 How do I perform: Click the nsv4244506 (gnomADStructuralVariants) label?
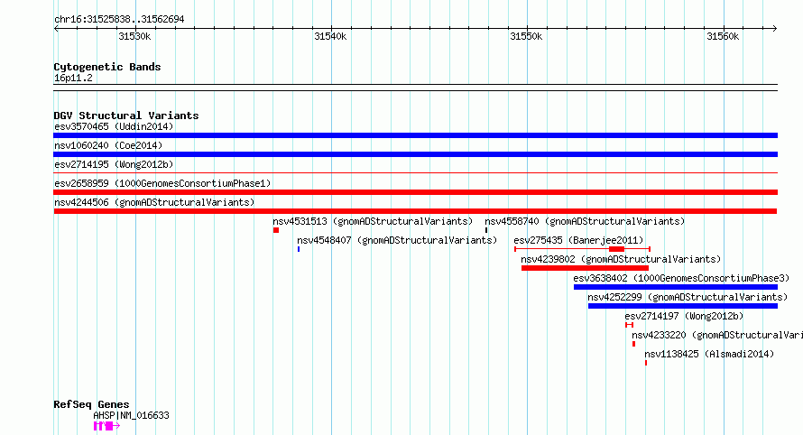(x=154, y=202)
